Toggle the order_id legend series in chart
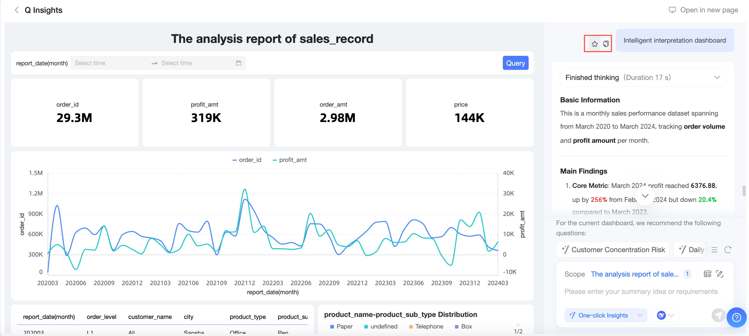This screenshot has height=336, width=749. [247, 160]
